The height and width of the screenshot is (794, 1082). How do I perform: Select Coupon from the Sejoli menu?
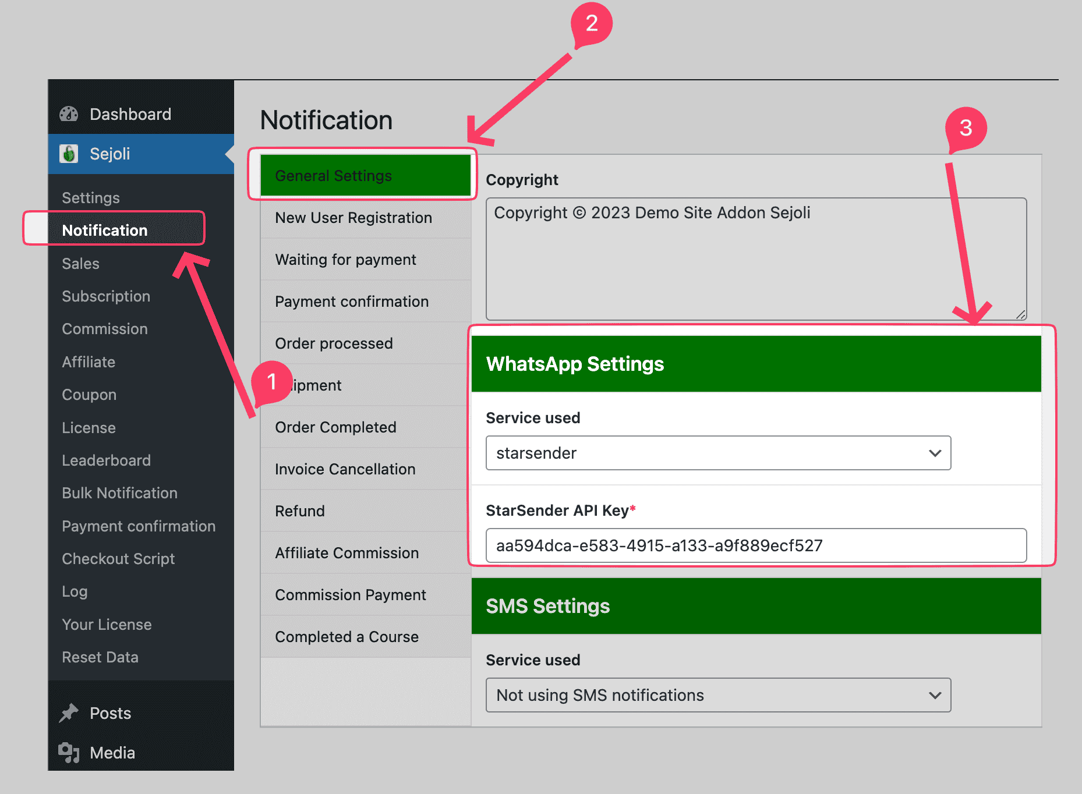click(x=89, y=395)
